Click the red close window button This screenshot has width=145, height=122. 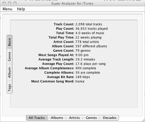pyautogui.click(x=4, y=3)
